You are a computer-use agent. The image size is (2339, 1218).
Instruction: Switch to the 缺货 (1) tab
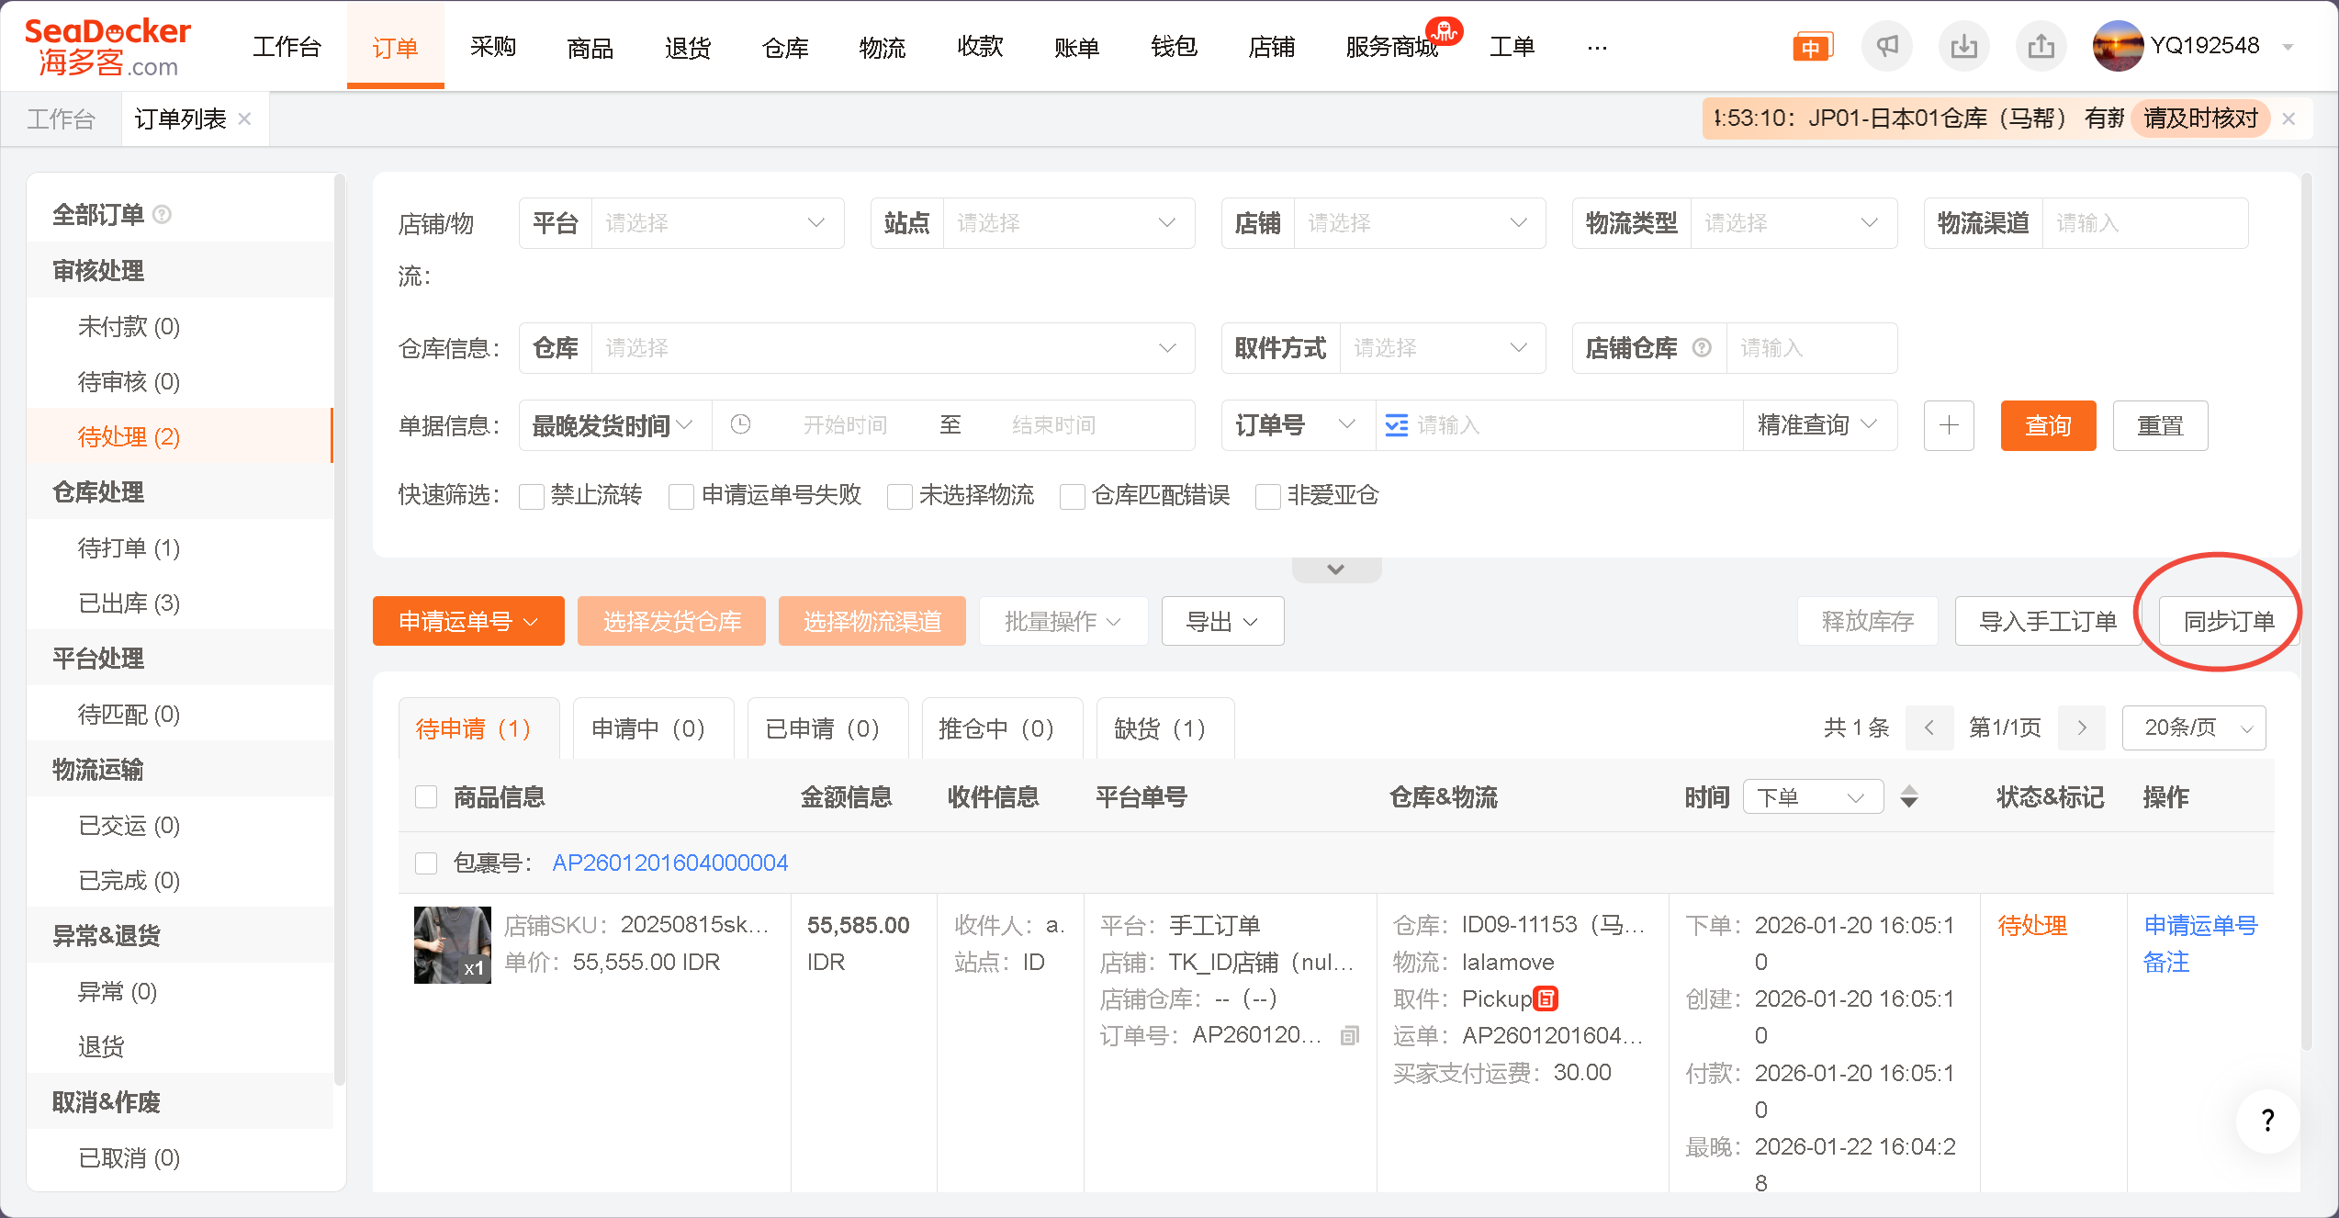pos(1160,729)
